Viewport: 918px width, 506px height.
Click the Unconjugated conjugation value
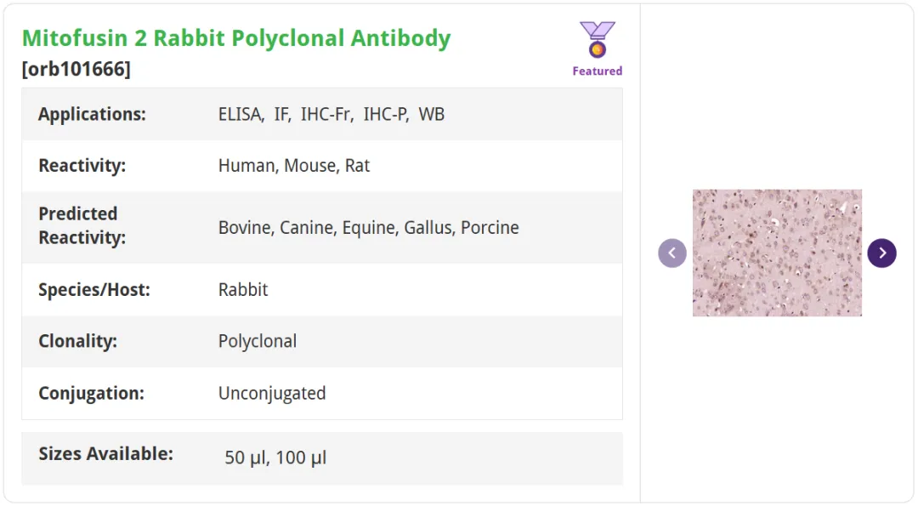point(272,393)
